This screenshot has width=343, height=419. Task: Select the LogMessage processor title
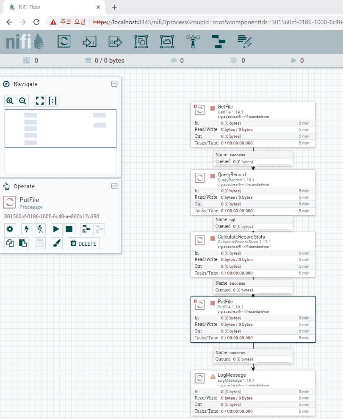point(232,375)
